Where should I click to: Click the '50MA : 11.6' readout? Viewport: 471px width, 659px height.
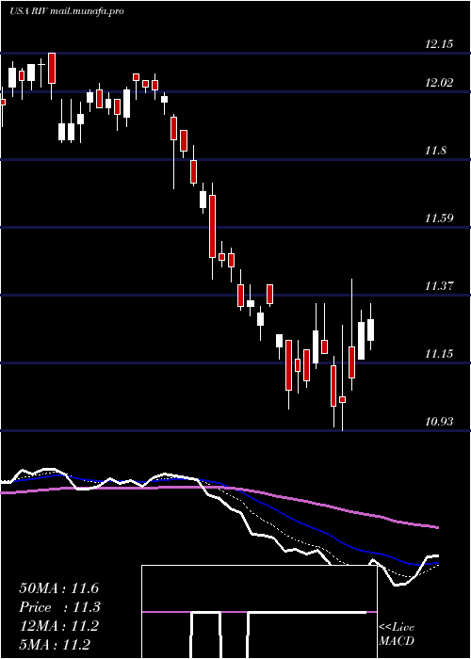click(58, 588)
